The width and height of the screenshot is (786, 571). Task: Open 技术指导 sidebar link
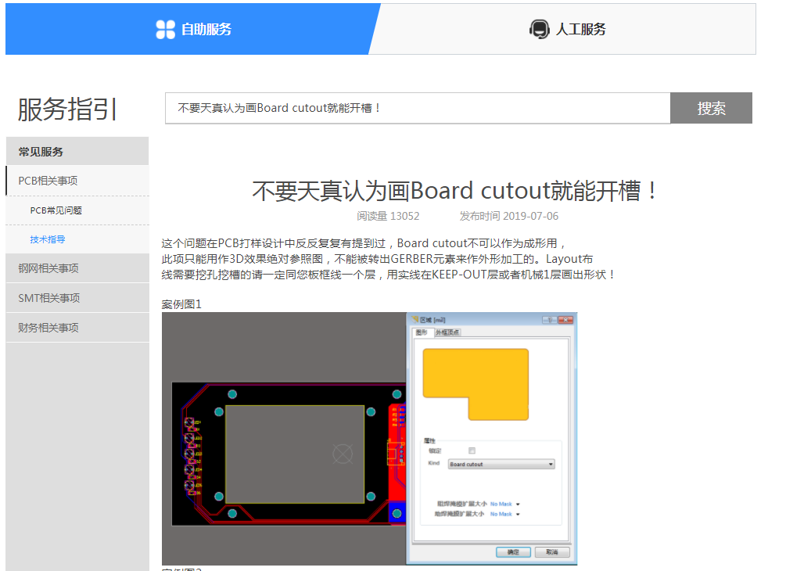coord(48,239)
